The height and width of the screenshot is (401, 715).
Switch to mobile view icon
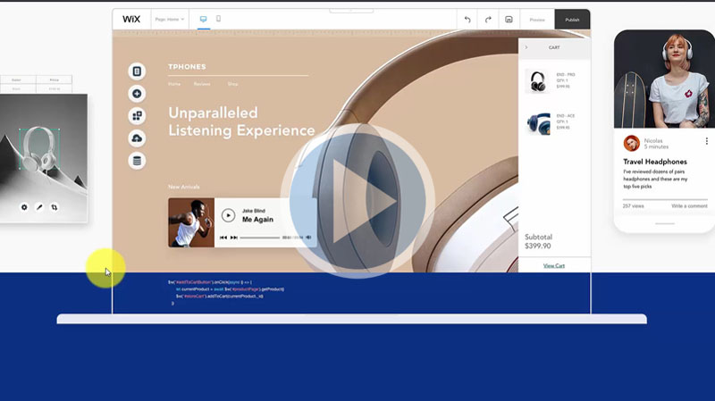(x=219, y=19)
